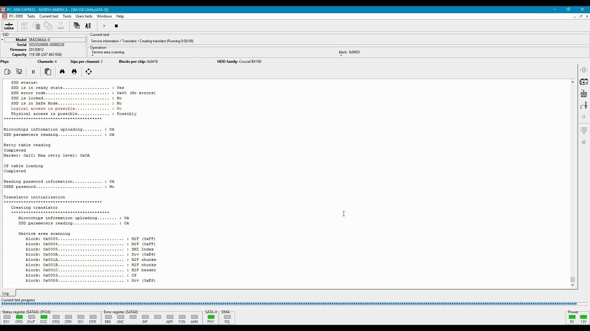Click the sidebar grayed pause bars icon
The image size is (590, 331).
584,117
